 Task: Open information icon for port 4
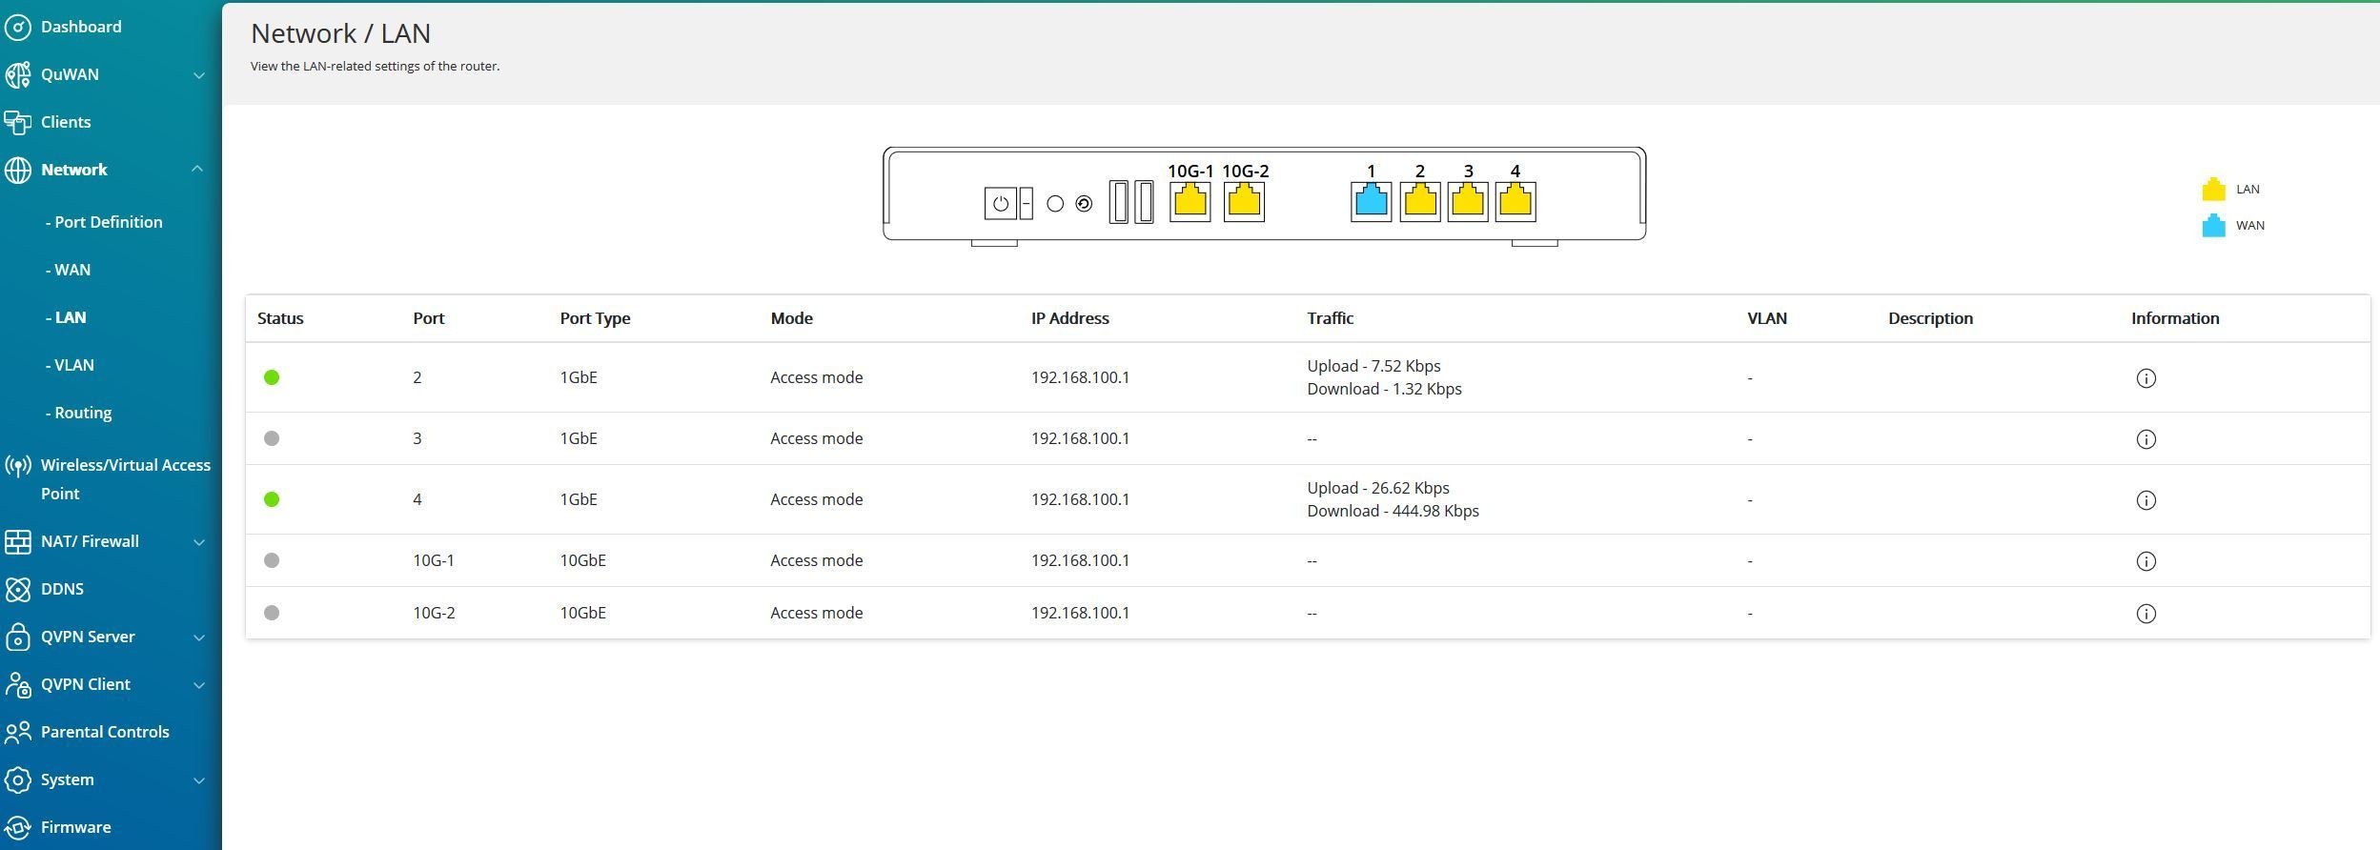[2146, 500]
